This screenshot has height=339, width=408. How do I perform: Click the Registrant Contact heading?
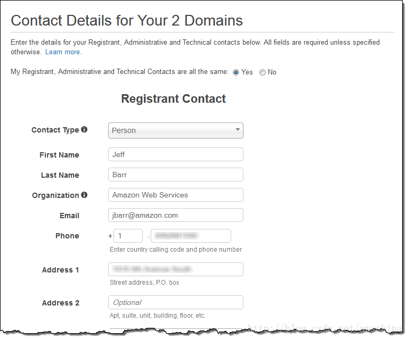[x=174, y=99]
